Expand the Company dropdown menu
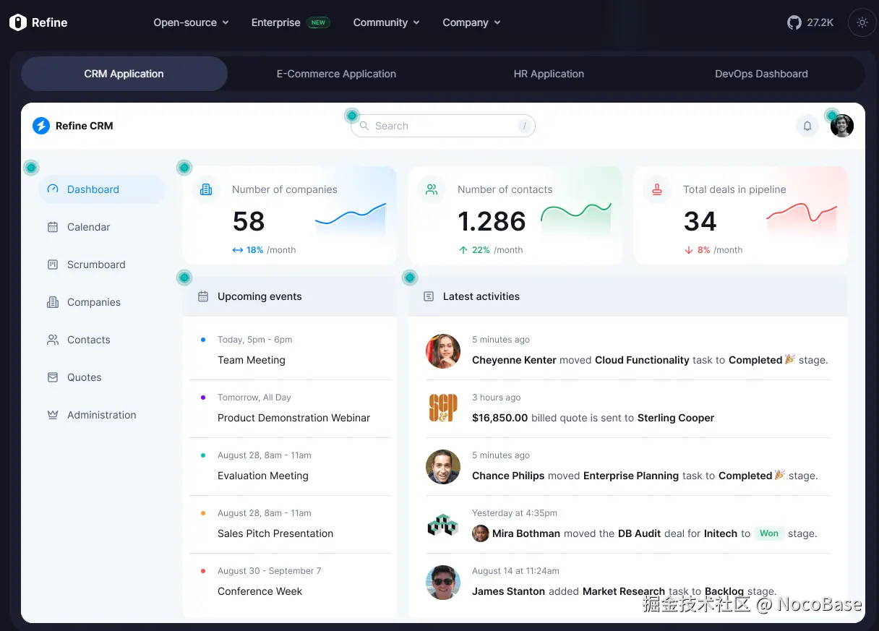Viewport: 879px width, 631px height. pos(471,22)
